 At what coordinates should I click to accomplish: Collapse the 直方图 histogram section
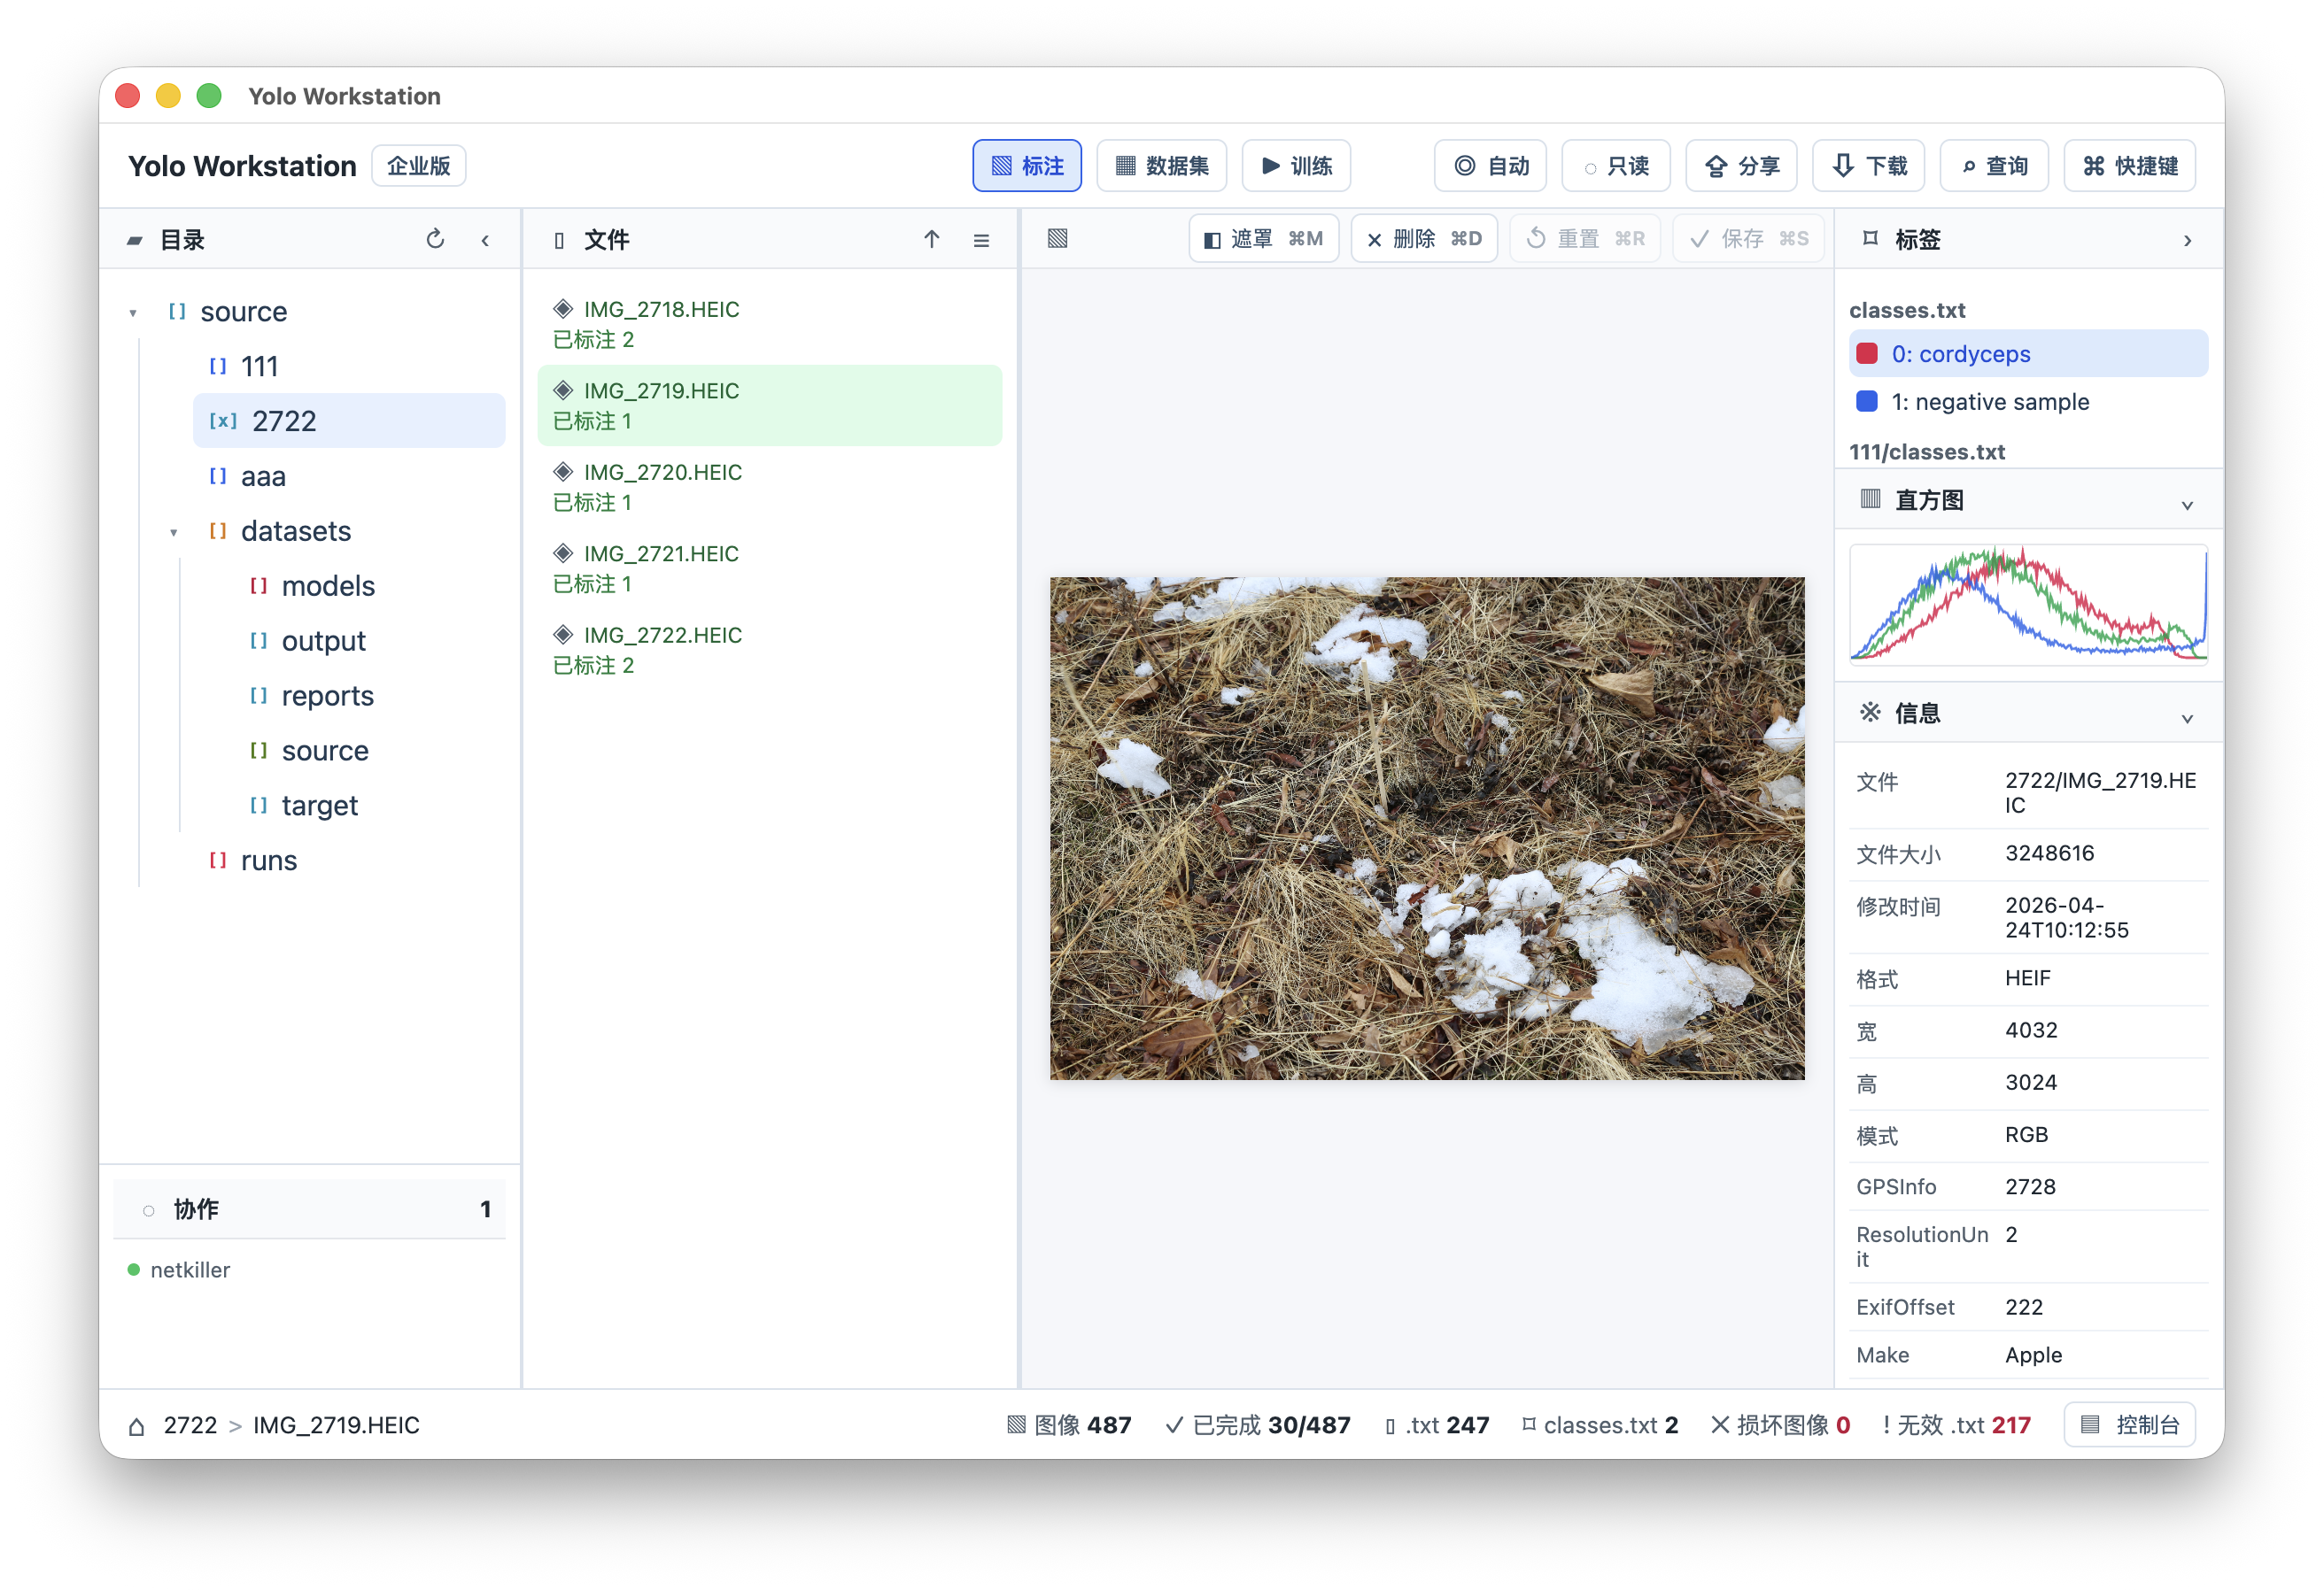pos(2187,503)
